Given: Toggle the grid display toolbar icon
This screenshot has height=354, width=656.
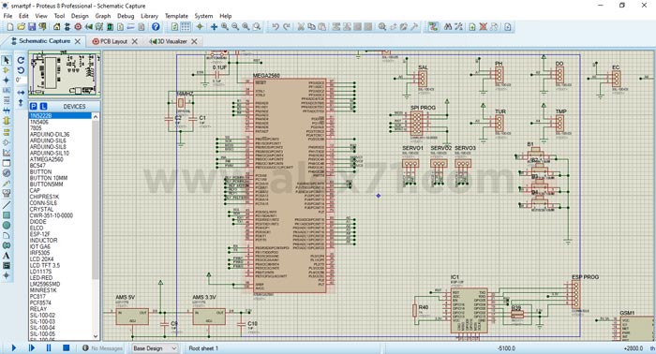Looking at the screenshot, I should pos(186,27).
